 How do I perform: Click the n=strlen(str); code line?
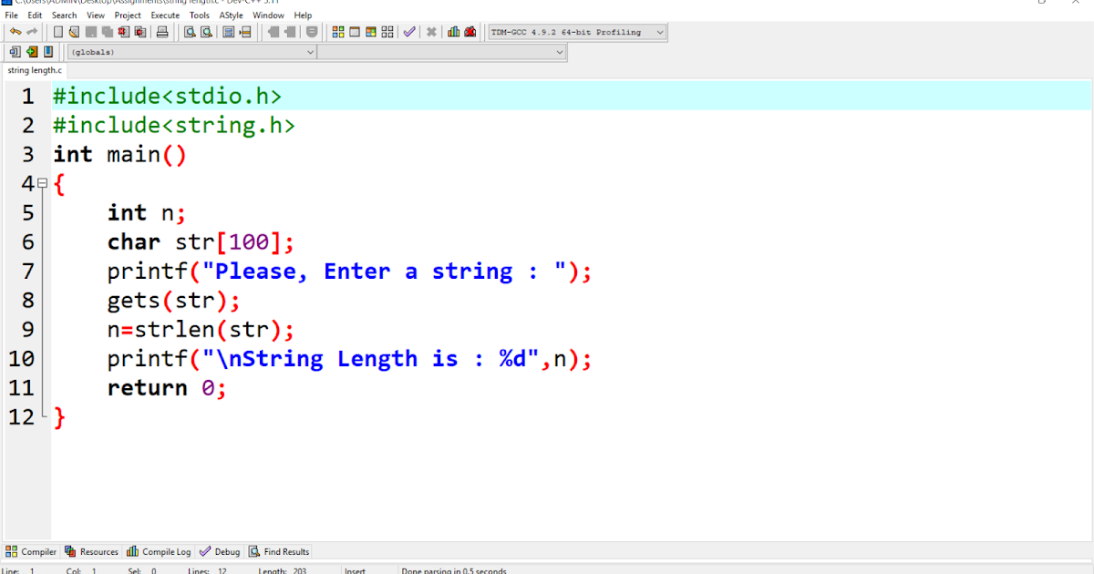201,329
